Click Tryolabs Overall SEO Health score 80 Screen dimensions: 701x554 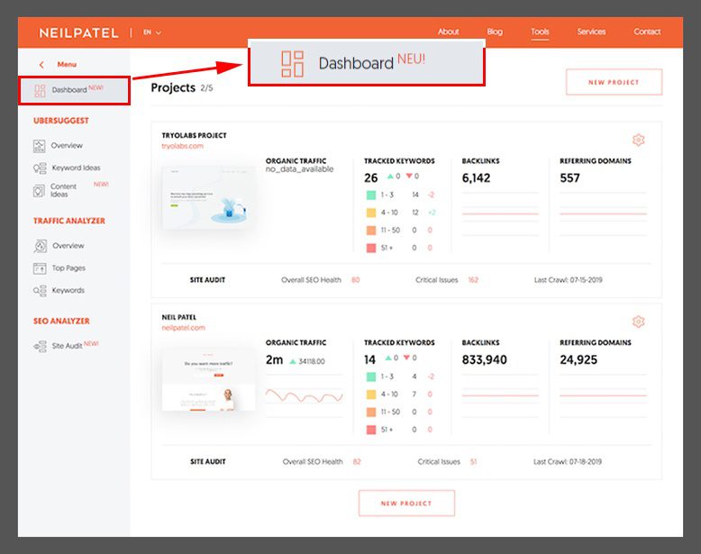coord(355,280)
